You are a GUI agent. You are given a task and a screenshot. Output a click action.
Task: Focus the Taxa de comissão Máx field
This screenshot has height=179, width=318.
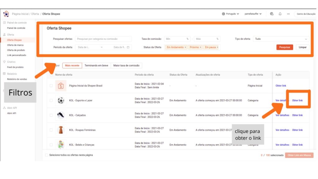[x=207, y=39]
